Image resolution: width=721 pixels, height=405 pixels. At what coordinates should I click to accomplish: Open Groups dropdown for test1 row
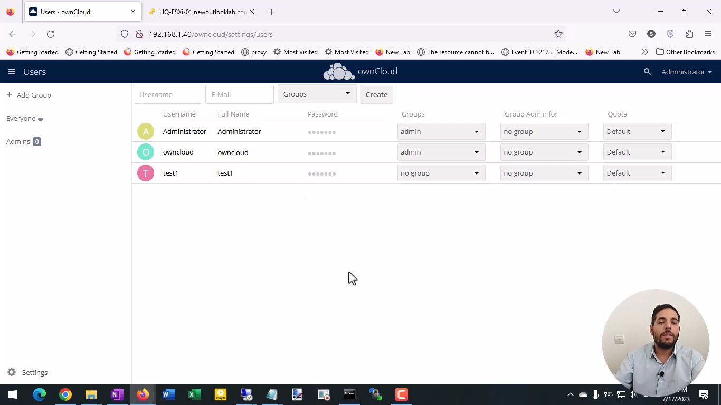point(441,173)
